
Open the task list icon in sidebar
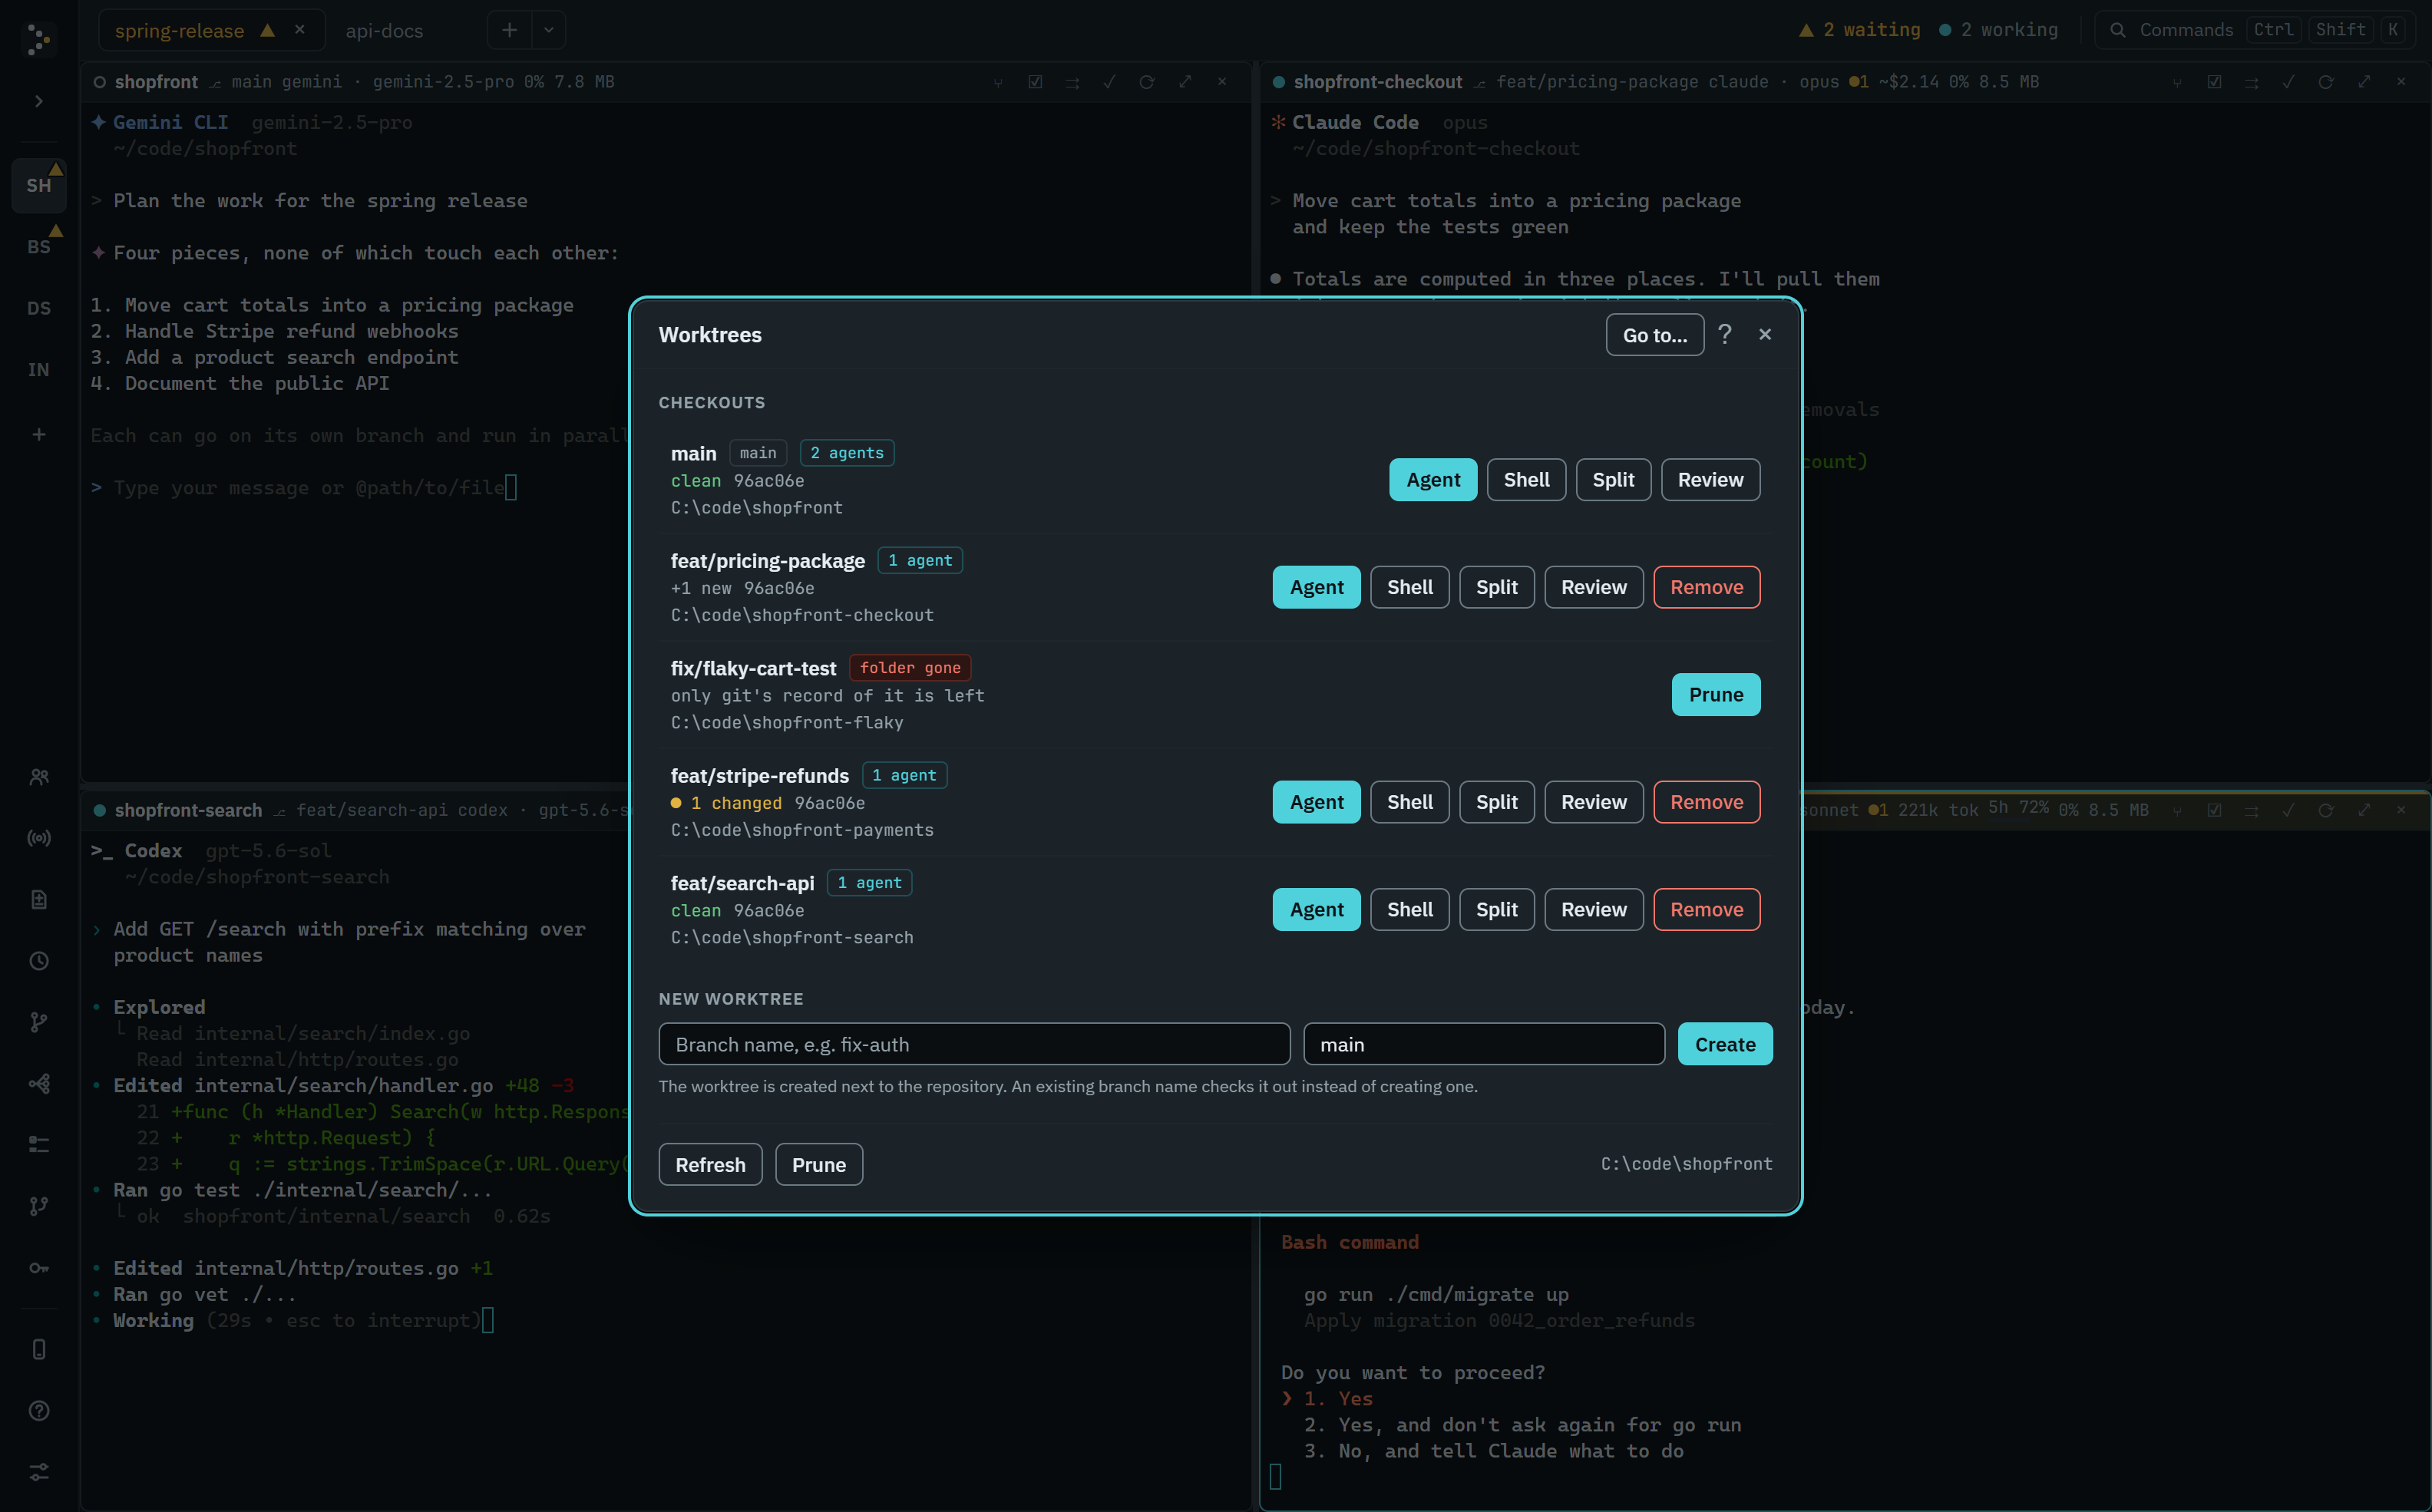(x=39, y=1144)
